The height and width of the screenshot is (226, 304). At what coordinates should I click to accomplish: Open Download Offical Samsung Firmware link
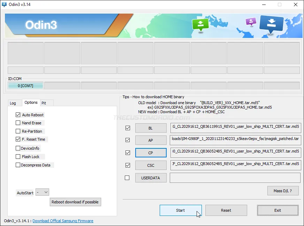click(x=63, y=221)
